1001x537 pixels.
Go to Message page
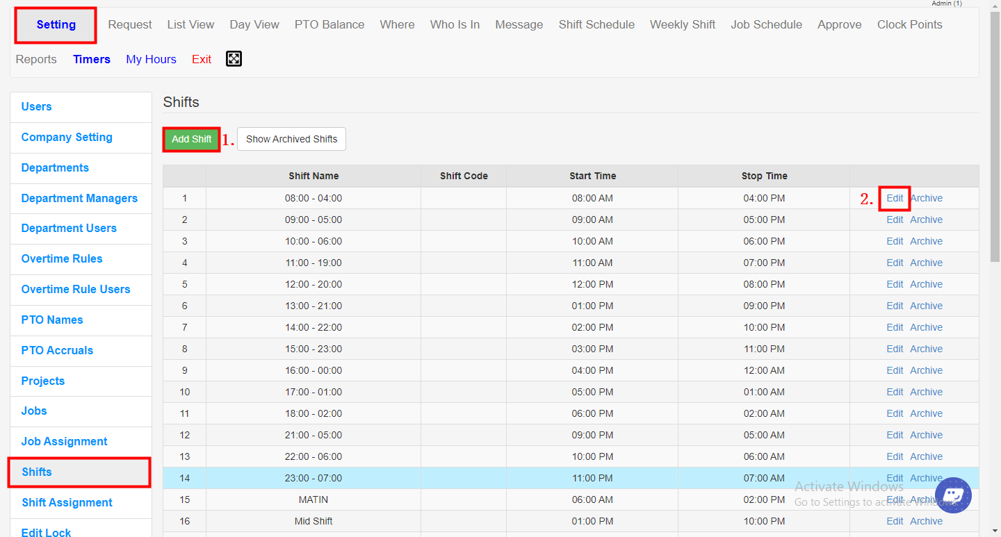pos(519,25)
